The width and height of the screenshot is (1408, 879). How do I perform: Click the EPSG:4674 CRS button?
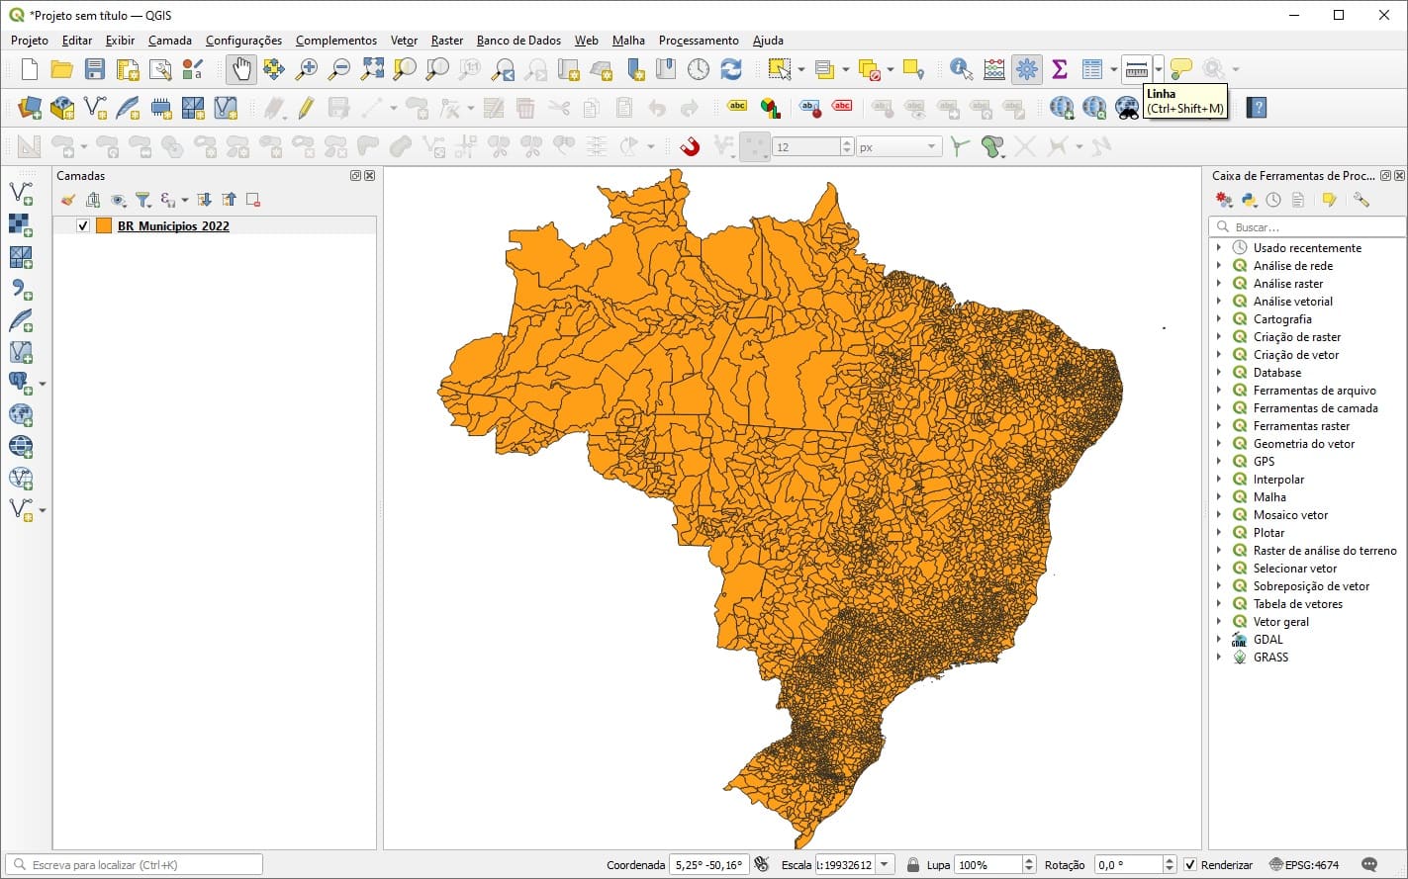tap(1304, 865)
